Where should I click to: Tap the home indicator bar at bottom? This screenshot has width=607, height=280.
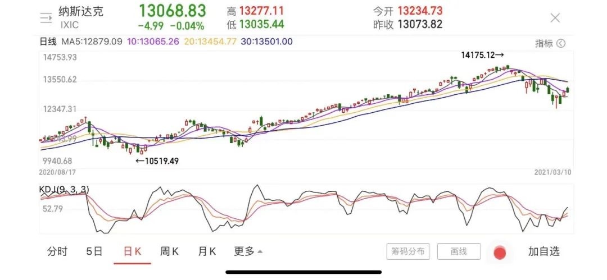[x=303, y=272]
